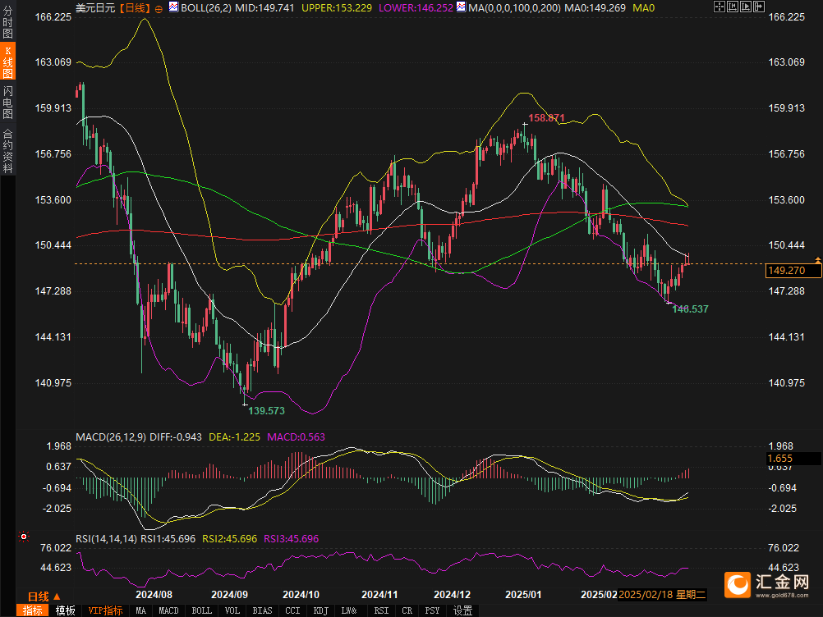Click the chart play-forward axis icon
This screenshot has width=823, height=617.
click(x=746, y=7)
